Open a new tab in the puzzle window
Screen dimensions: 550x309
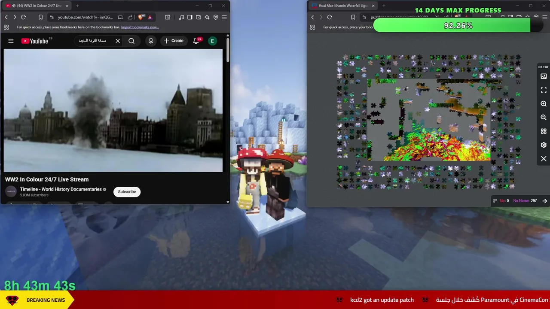click(384, 6)
